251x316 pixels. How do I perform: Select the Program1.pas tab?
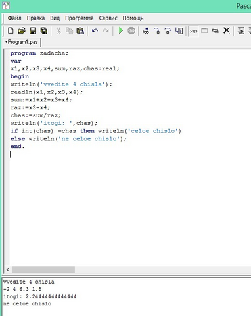22,42
